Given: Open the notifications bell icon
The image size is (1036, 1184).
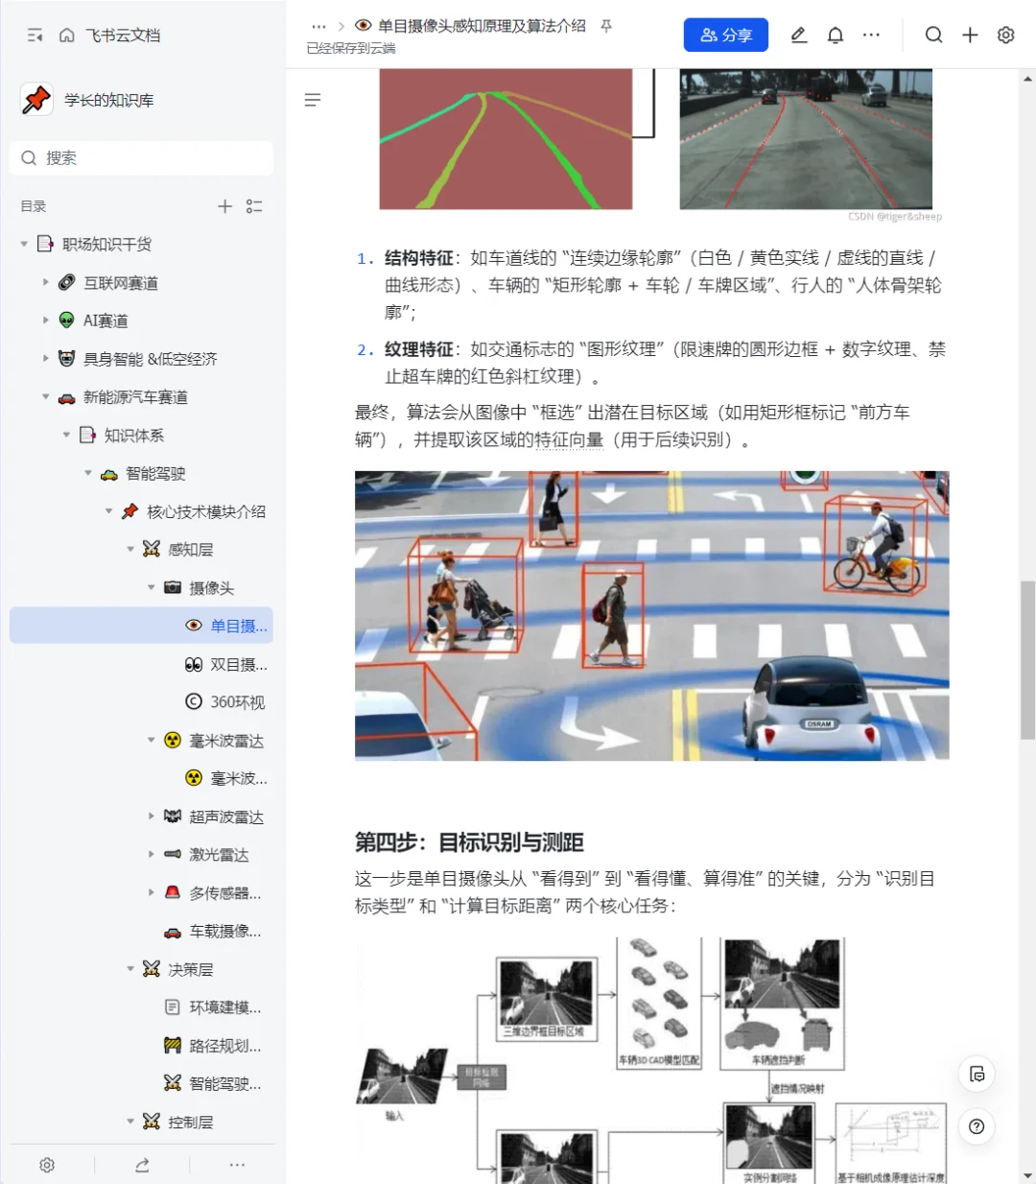Looking at the screenshot, I should point(835,35).
